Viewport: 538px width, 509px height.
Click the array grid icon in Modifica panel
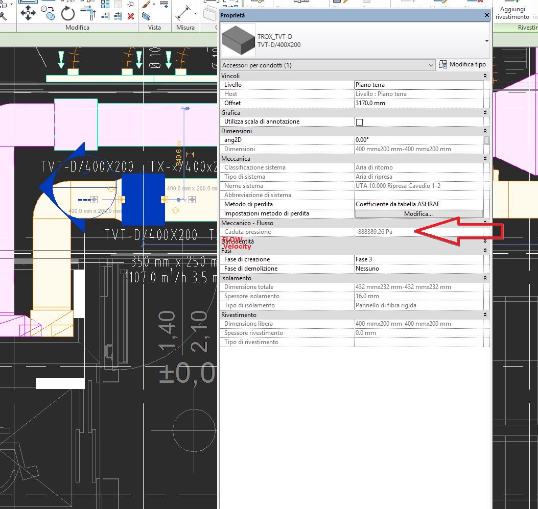point(105,5)
